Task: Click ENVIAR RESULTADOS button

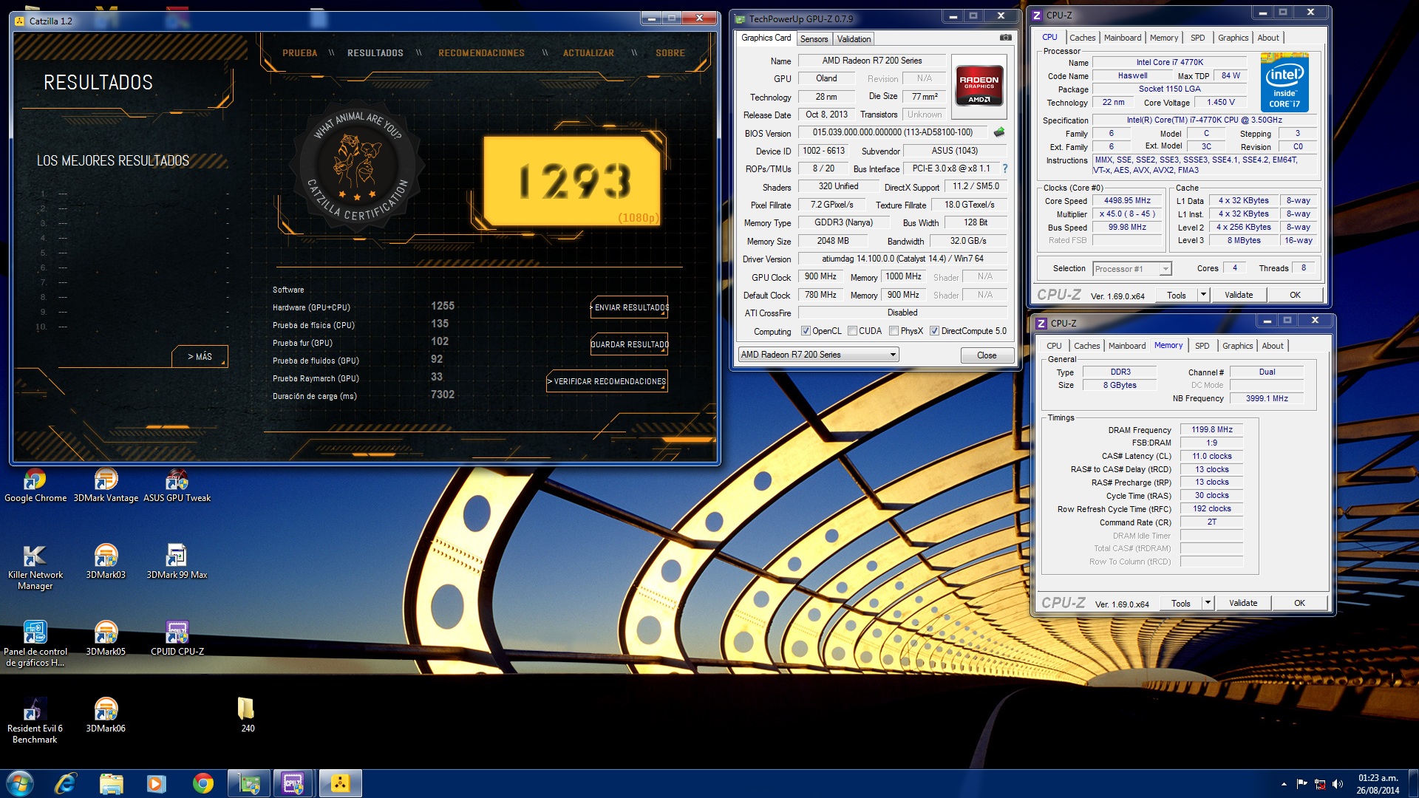Action: 629,307
